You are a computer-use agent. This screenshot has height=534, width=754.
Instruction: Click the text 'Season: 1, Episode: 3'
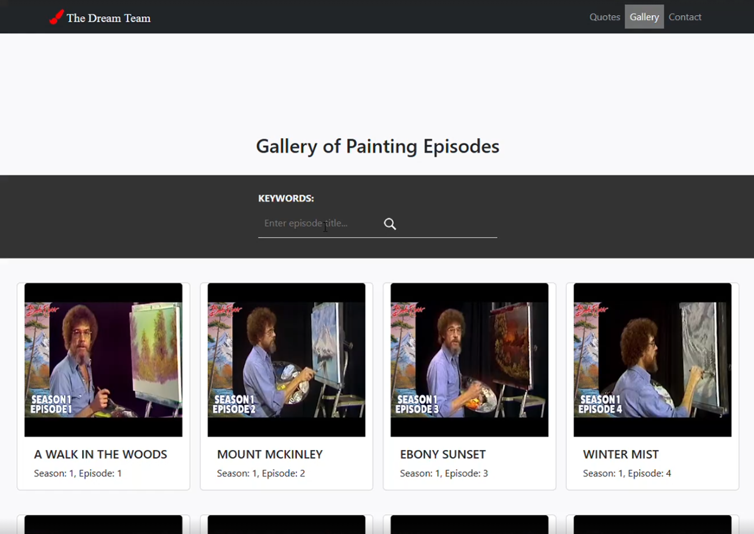[x=444, y=473]
